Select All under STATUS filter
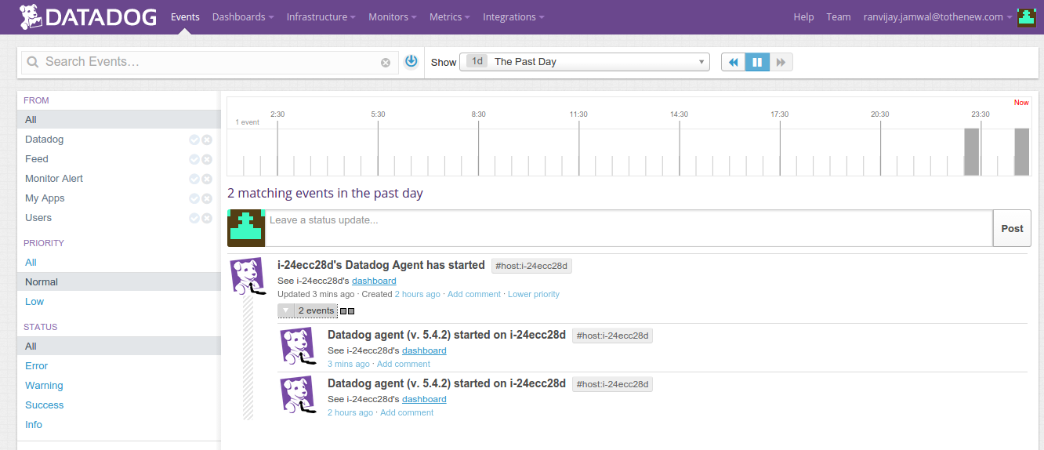This screenshot has height=450, width=1044. click(119, 347)
